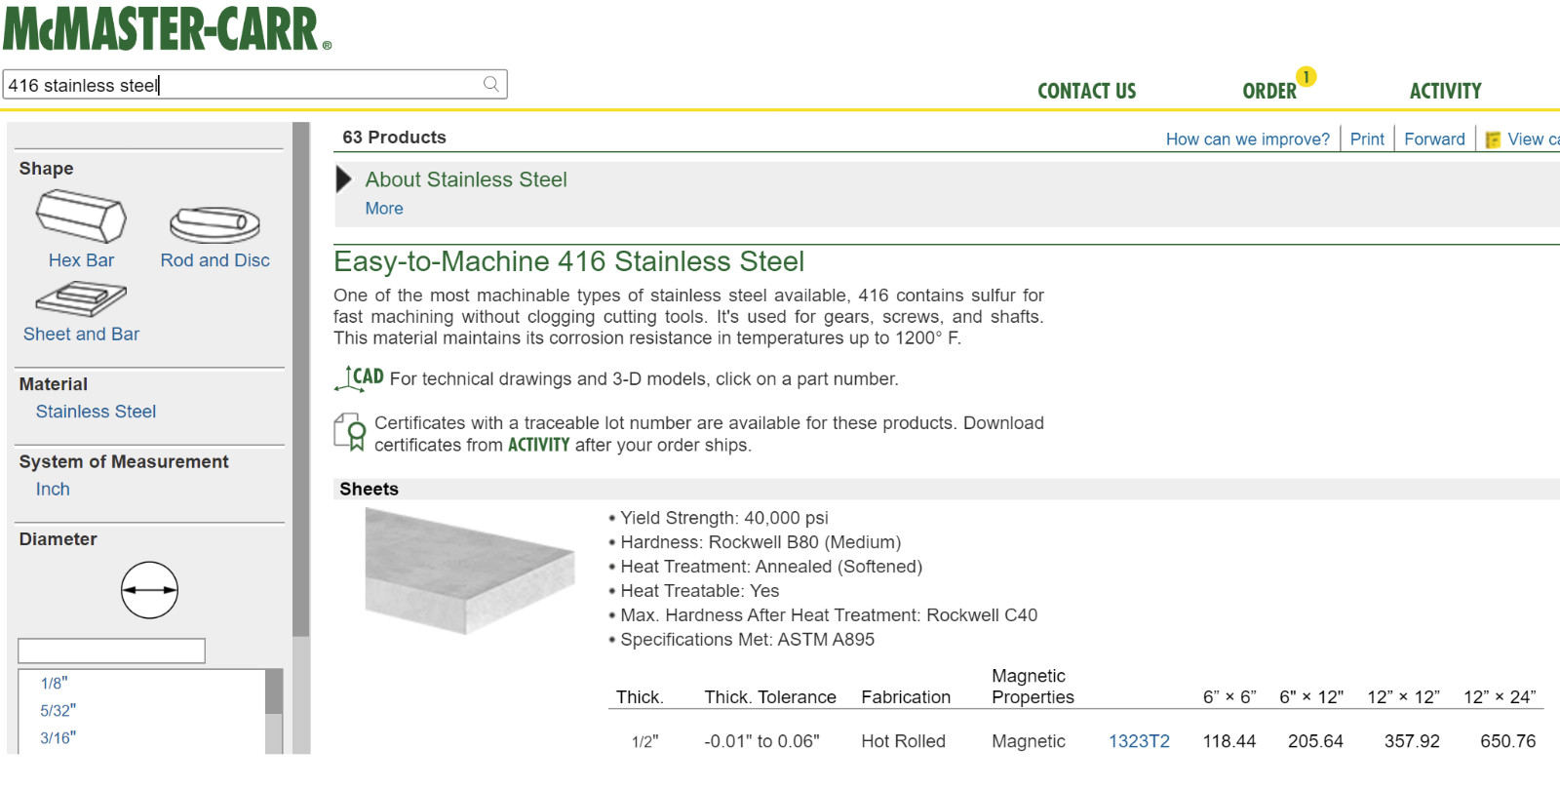Image resolution: width=1560 pixels, height=789 pixels.
Task: Select 1/8" diameter option
Action: click(x=54, y=684)
